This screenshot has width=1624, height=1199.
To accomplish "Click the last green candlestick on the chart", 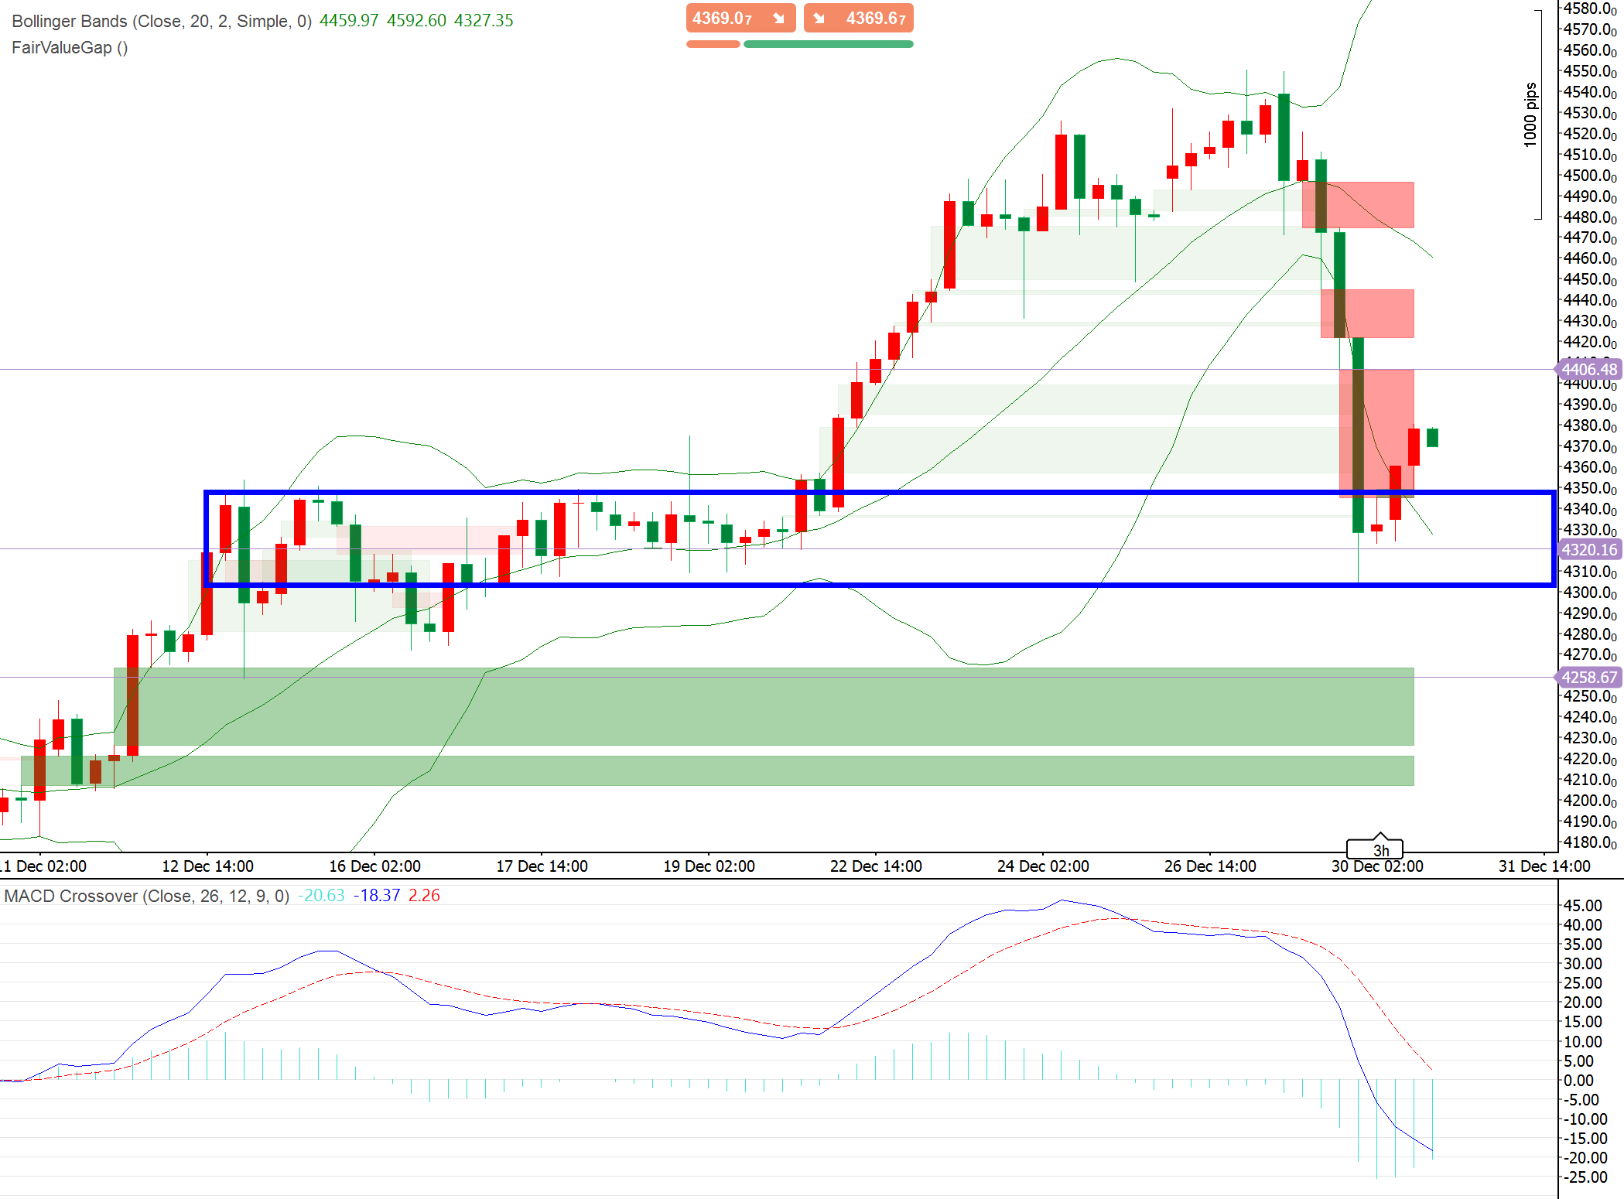I will (x=1432, y=438).
